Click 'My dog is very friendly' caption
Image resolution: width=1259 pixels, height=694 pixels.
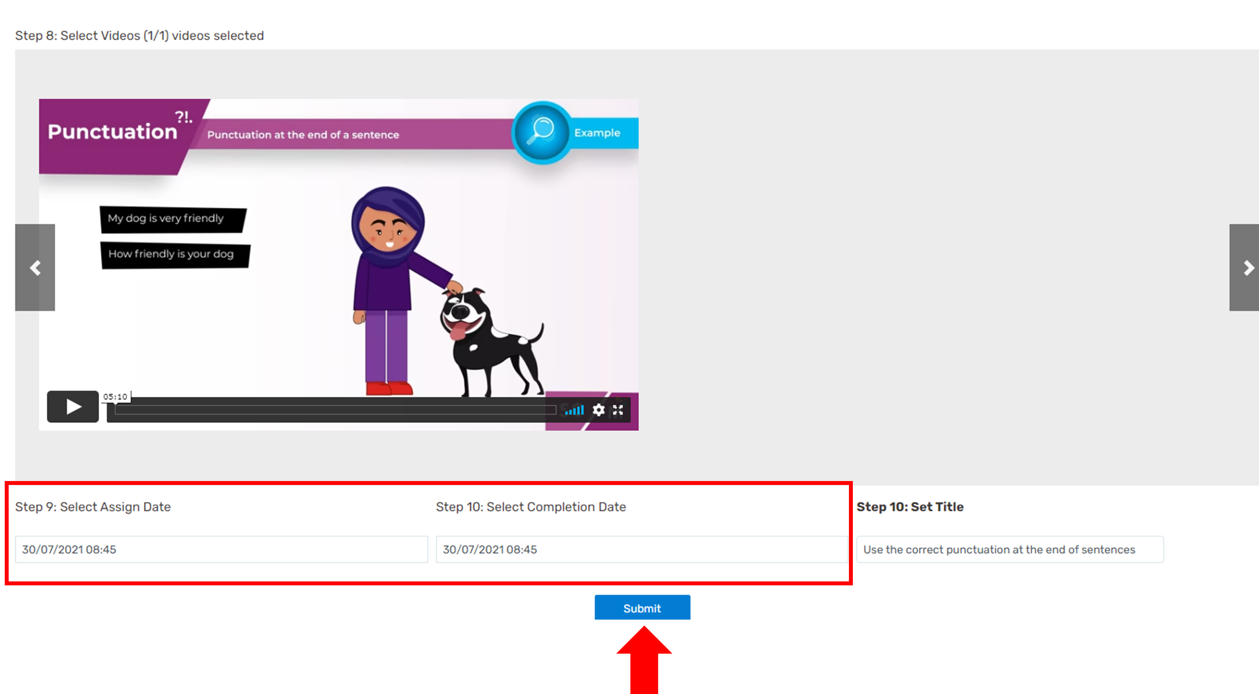click(x=166, y=218)
